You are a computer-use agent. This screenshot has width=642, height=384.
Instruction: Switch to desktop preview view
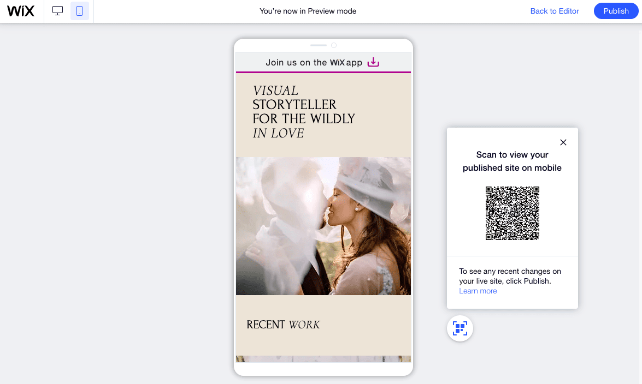(58, 11)
